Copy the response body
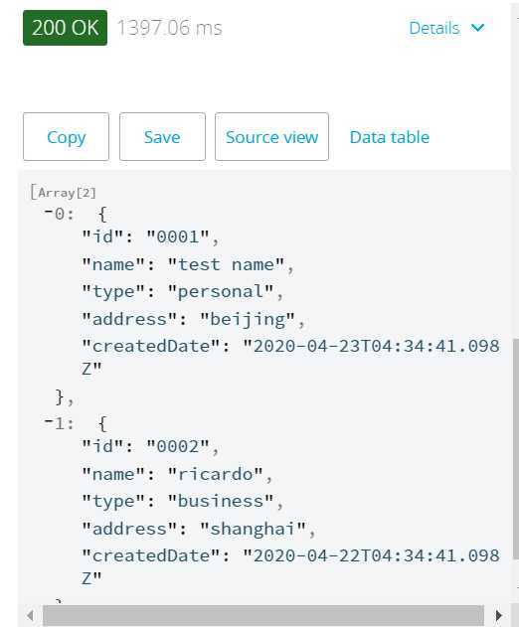This screenshot has height=627, width=519. click(x=66, y=137)
